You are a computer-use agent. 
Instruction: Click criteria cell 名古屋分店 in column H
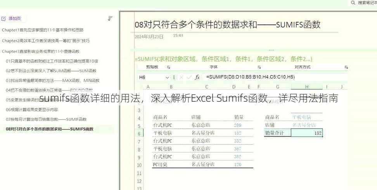(304, 125)
